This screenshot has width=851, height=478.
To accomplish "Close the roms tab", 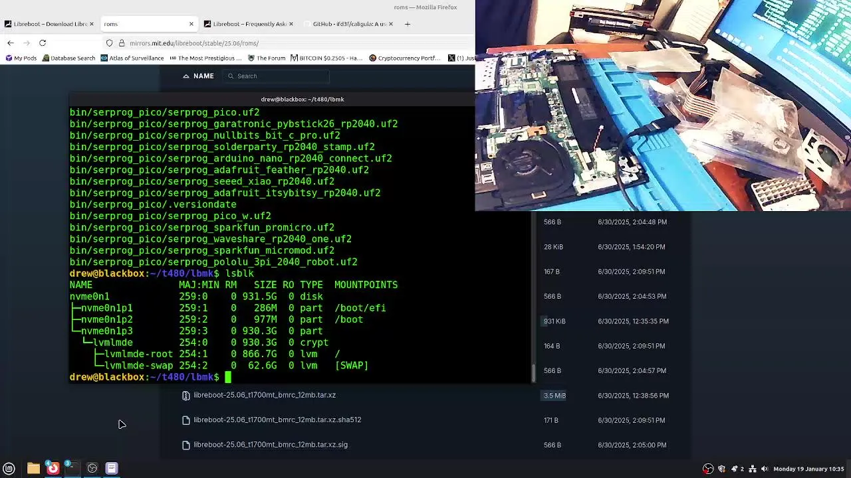I will point(191,24).
